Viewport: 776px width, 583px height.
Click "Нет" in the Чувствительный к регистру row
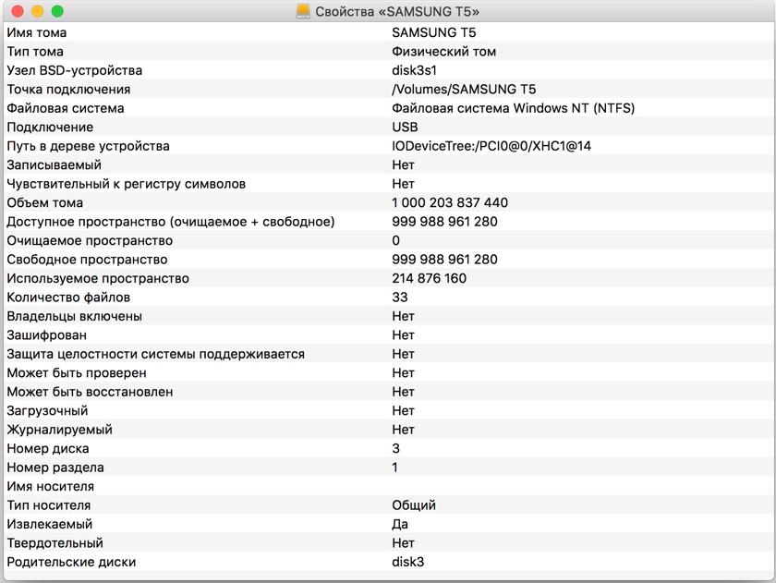click(403, 184)
